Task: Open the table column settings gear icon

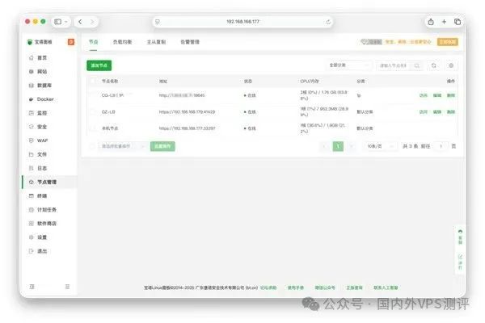Action: (x=451, y=65)
